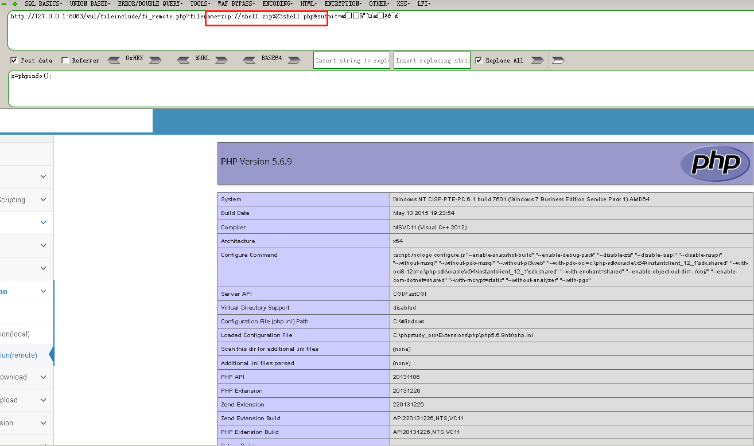Screen dimensions: 754x446
Task: Click the right arrow beside BASE64
Action: (294, 60)
